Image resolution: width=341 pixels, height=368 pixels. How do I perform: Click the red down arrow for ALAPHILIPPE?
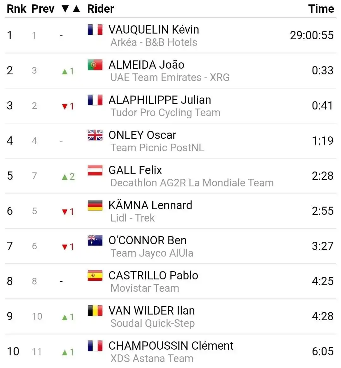point(65,107)
